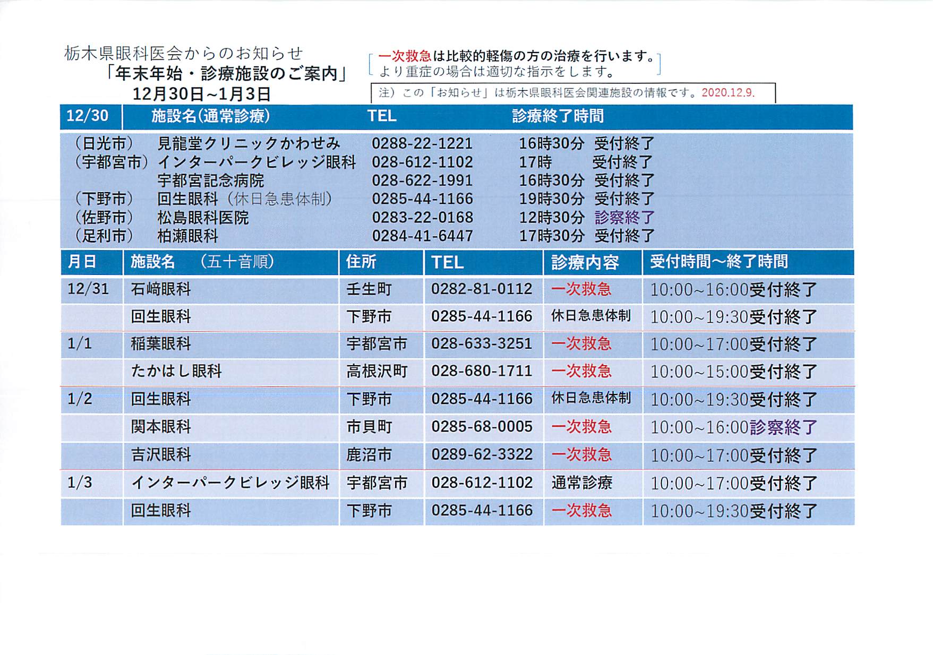
Task: Click '宇都宮記念病院'
Action: pyautogui.click(x=210, y=180)
